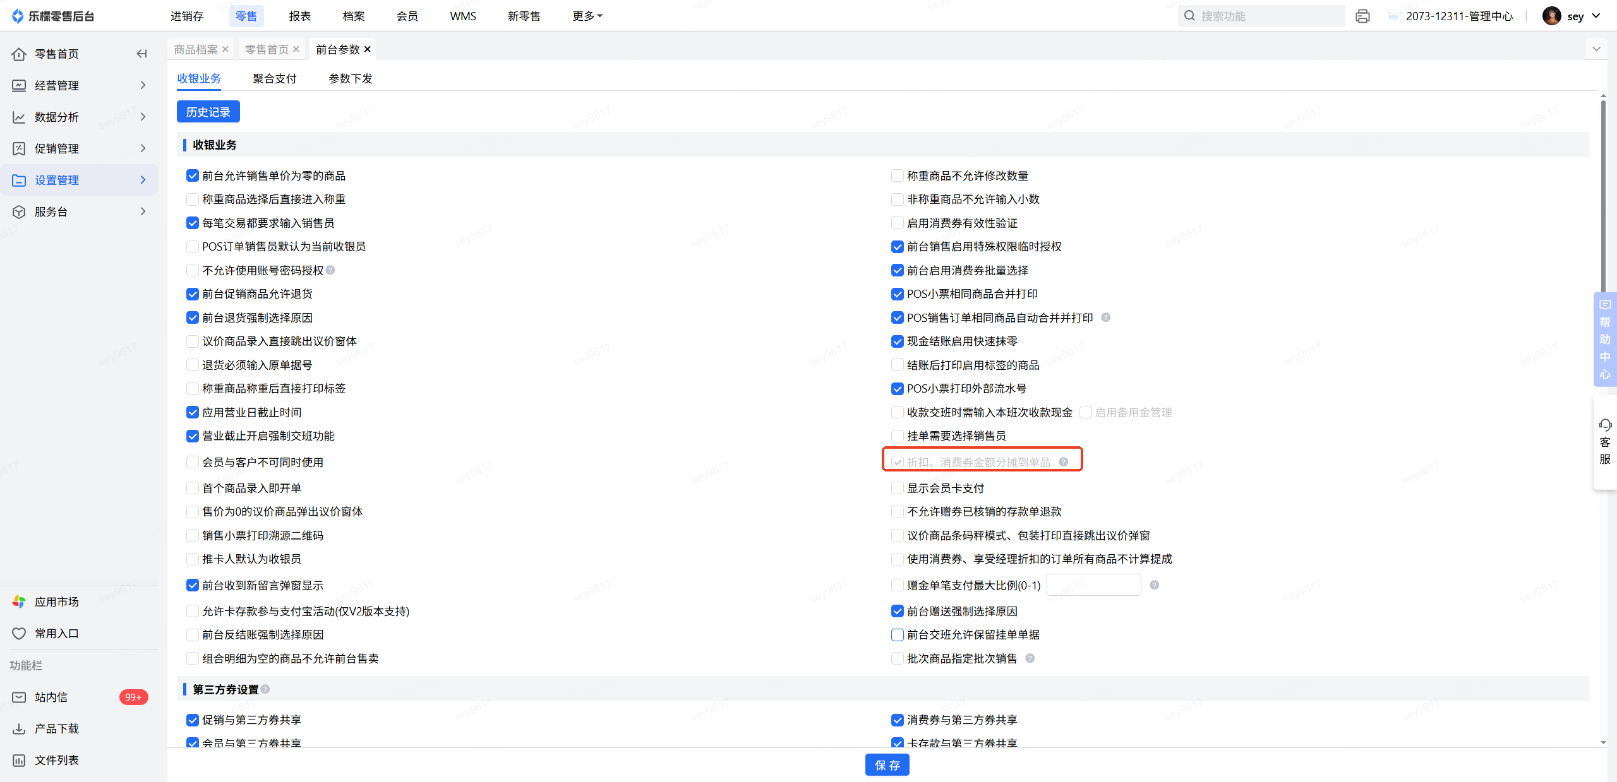Click the 历史记录 button
This screenshot has height=782, width=1617.
coord(208,112)
